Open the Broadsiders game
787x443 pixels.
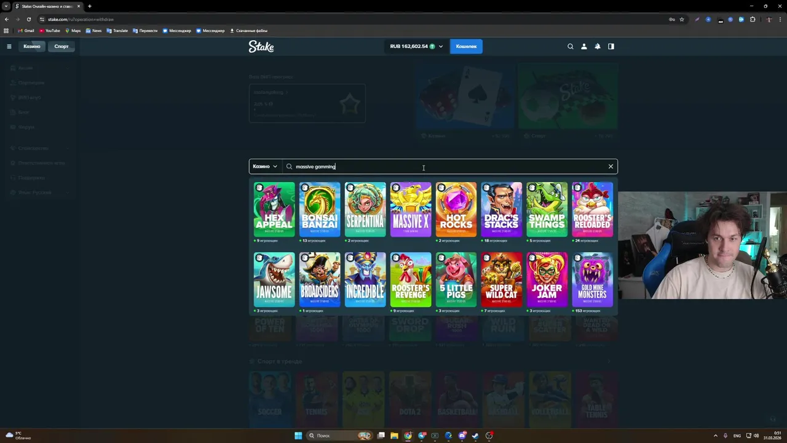pyautogui.click(x=320, y=280)
